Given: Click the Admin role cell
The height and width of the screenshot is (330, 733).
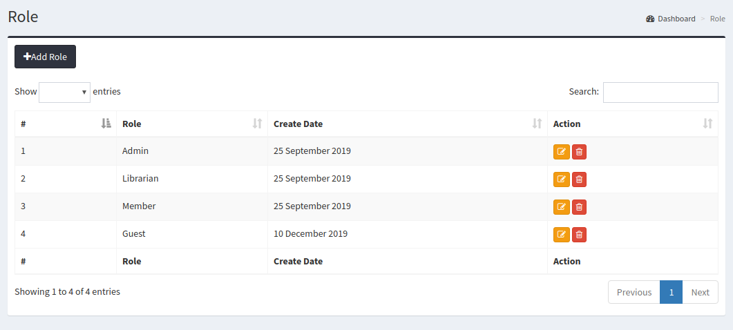Looking at the screenshot, I should [191, 151].
